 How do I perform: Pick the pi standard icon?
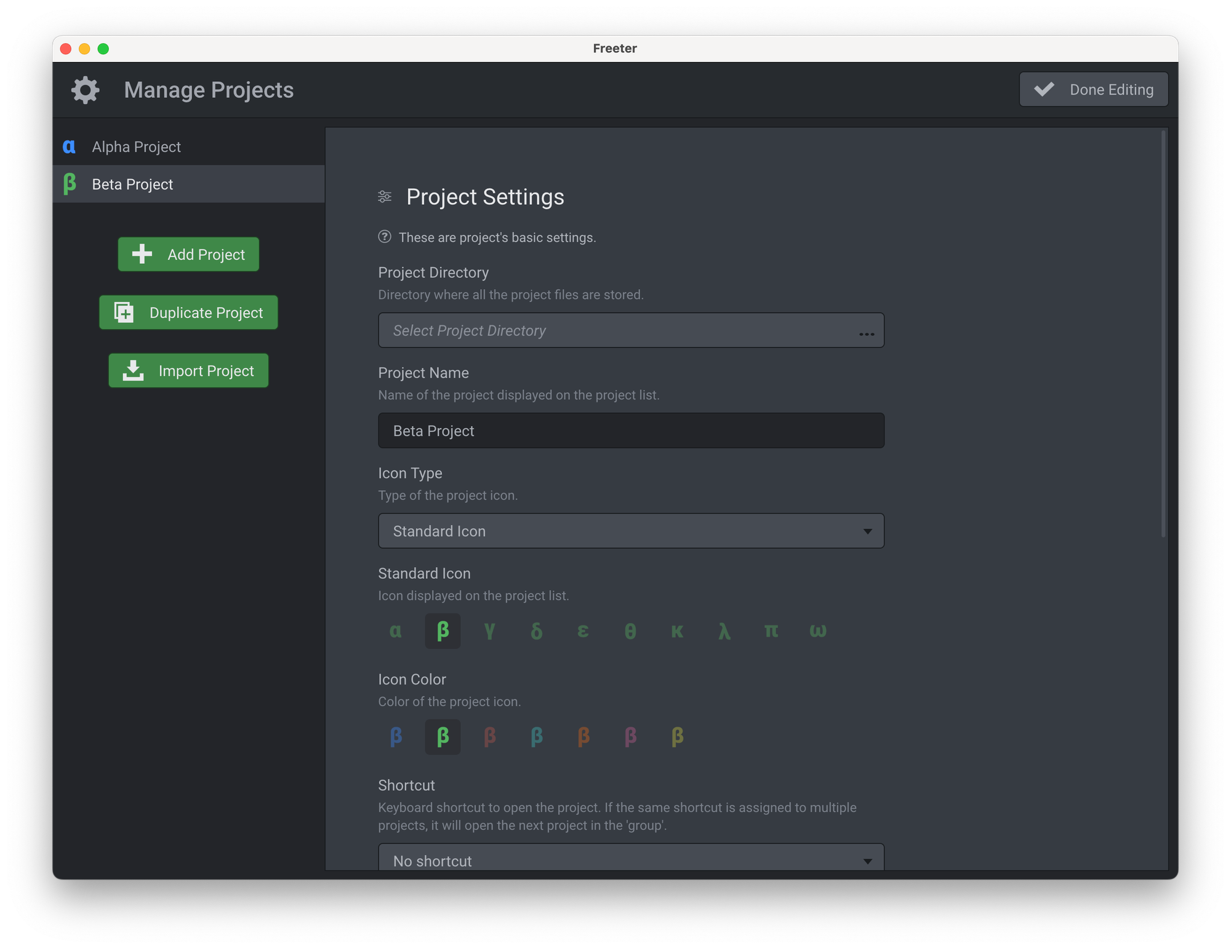pyautogui.click(x=771, y=631)
